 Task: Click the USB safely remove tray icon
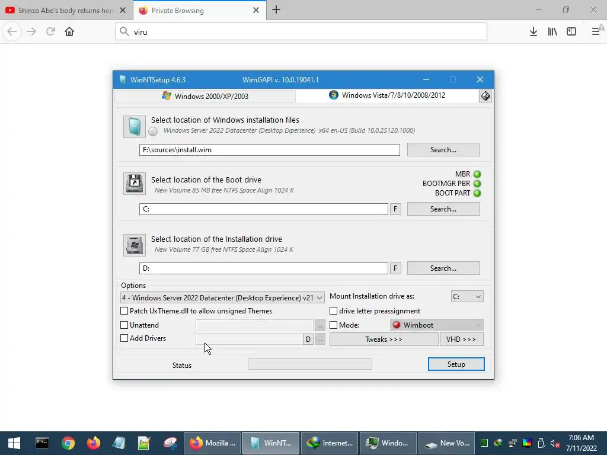(541, 443)
